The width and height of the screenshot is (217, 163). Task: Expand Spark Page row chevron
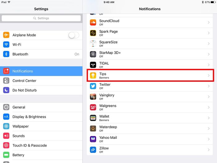[209, 33]
